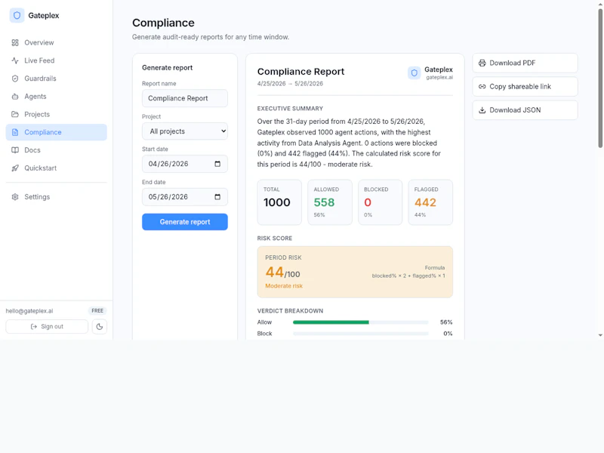Viewport: 604px width, 453px height.
Task: Open the Agents section
Action: tap(56, 97)
